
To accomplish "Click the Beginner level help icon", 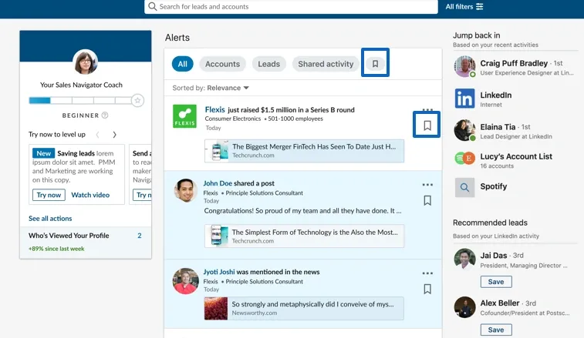I will (x=105, y=115).
